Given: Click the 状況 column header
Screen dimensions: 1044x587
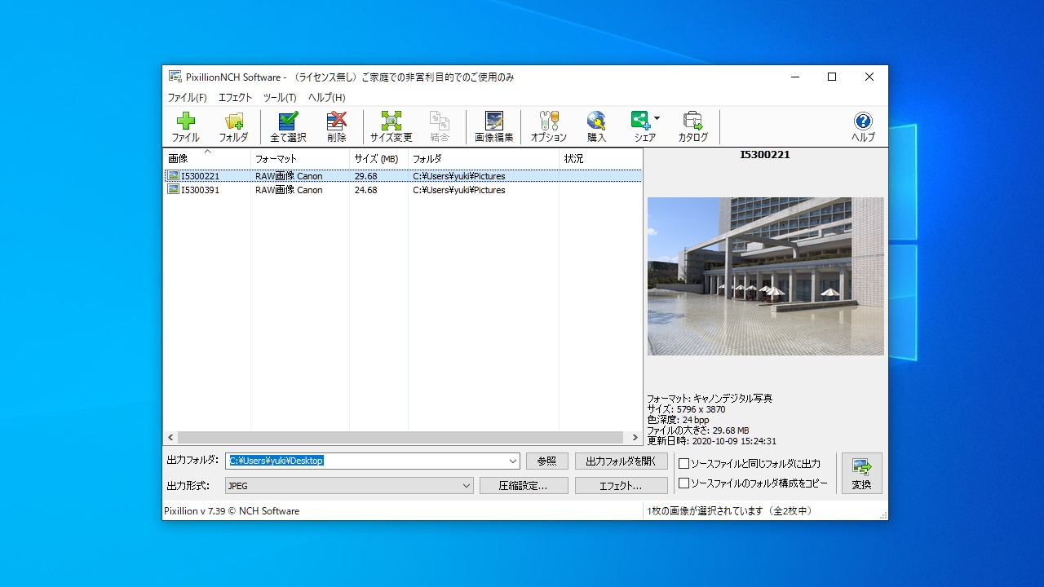Looking at the screenshot, I should point(600,159).
